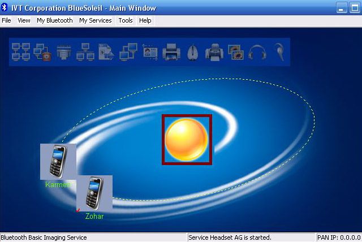Select the Zohar phone device
The height and width of the screenshot is (242, 362).
(94, 193)
